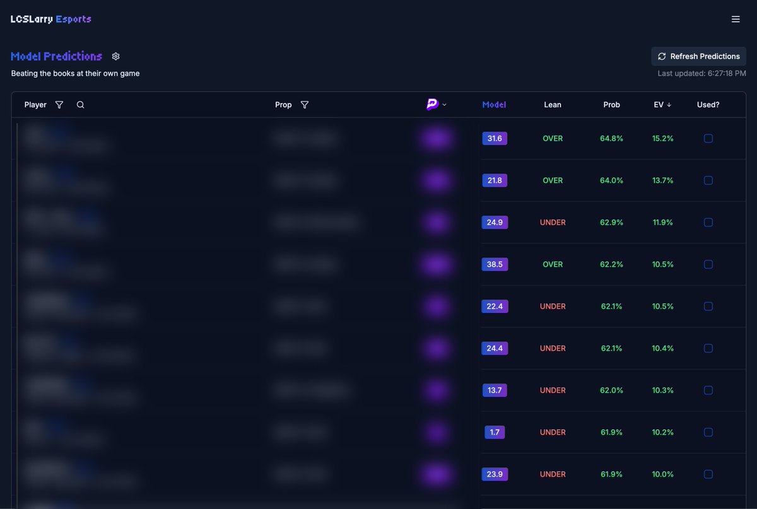Click the Prop column header label
The height and width of the screenshot is (509, 757).
(283, 105)
